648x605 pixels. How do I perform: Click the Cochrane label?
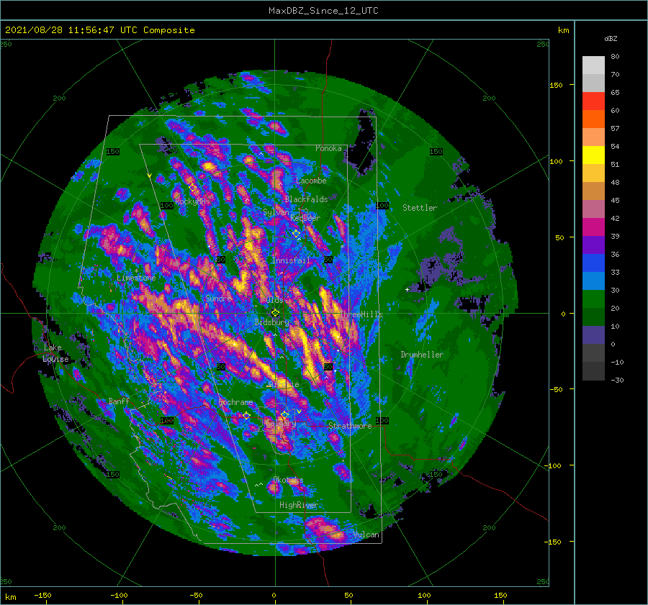[235, 402]
